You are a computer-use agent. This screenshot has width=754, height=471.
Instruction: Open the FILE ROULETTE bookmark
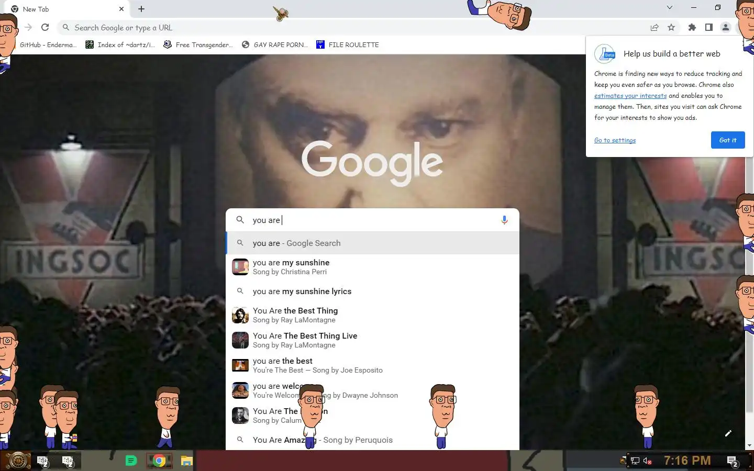click(x=348, y=45)
